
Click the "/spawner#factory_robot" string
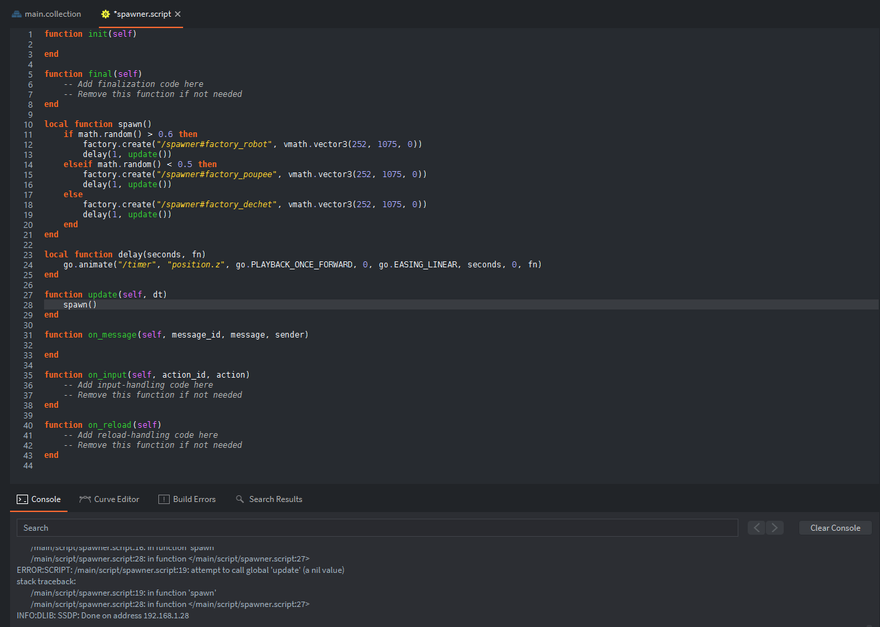pyautogui.click(x=214, y=144)
